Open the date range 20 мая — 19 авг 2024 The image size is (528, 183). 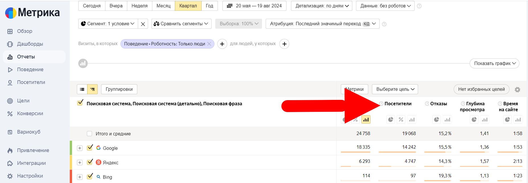click(x=254, y=6)
